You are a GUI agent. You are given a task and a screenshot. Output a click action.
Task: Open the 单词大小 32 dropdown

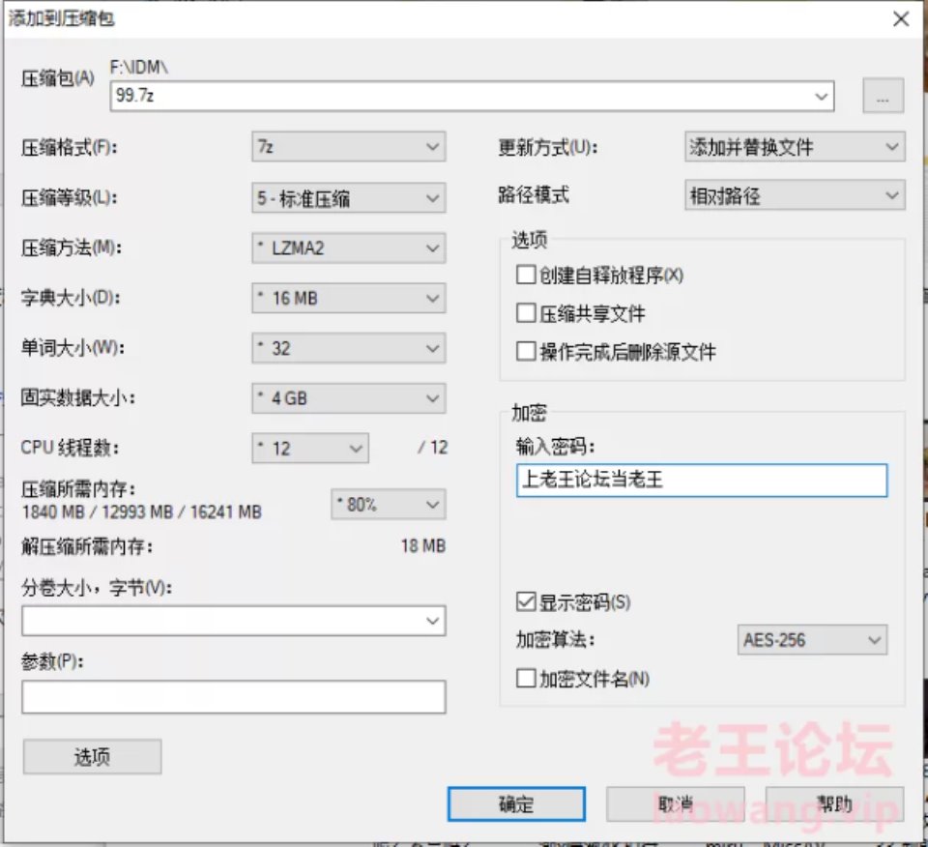pyautogui.click(x=349, y=348)
